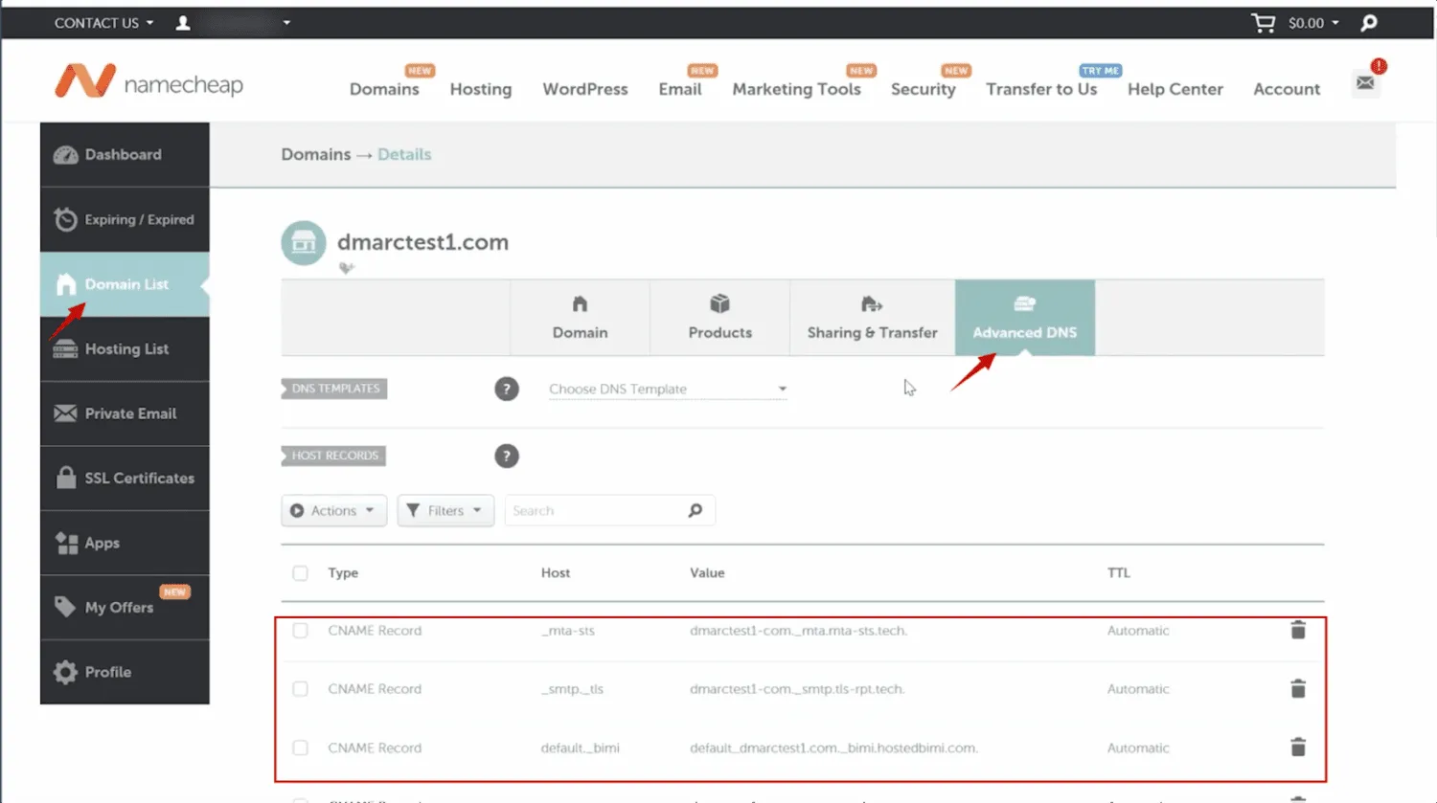The image size is (1437, 803).
Task: Delete the _smtp._tls CNAME record
Action: (1298, 688)
